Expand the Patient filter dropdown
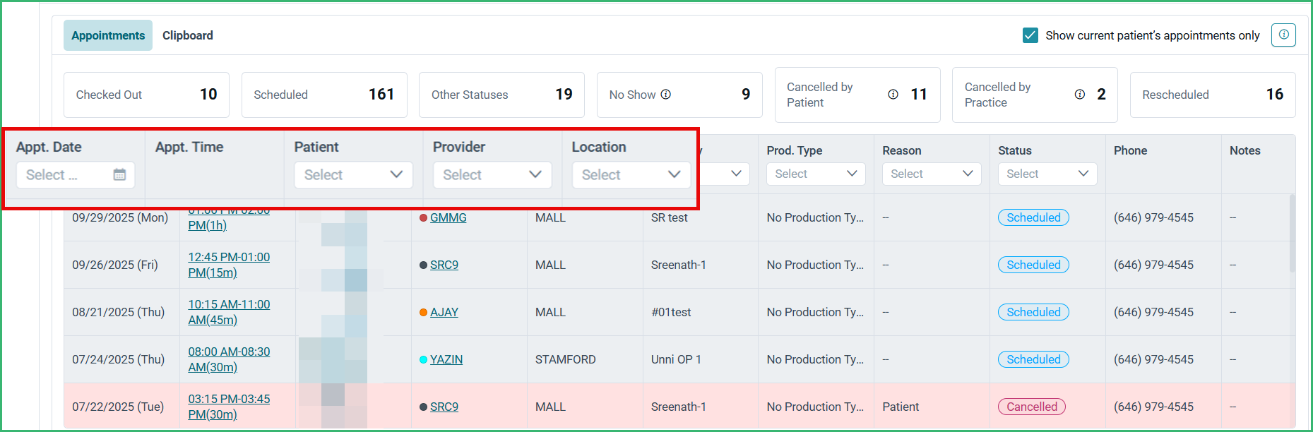Viewport: 1313px width, 432px height. 353,174
